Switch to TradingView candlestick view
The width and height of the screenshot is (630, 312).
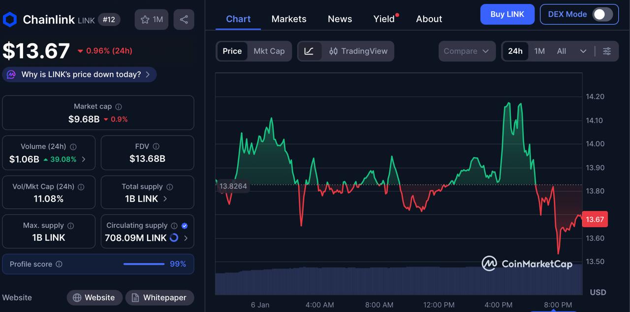(358, 51)
